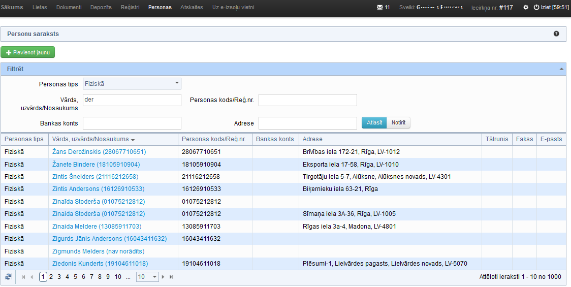Open Zintis Andersons person link
This screenshot has width=571, height=287.
(99, 189)
